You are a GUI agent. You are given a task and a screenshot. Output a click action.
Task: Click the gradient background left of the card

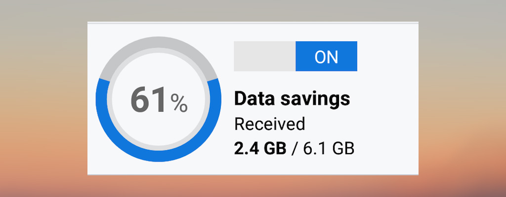click(43, 98)
